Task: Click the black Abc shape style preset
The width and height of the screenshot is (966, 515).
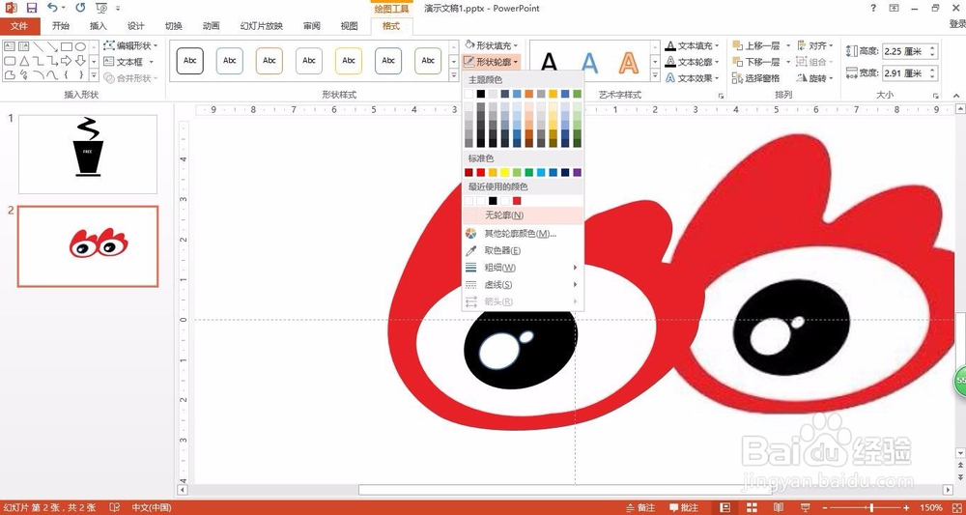Action: 189,61
